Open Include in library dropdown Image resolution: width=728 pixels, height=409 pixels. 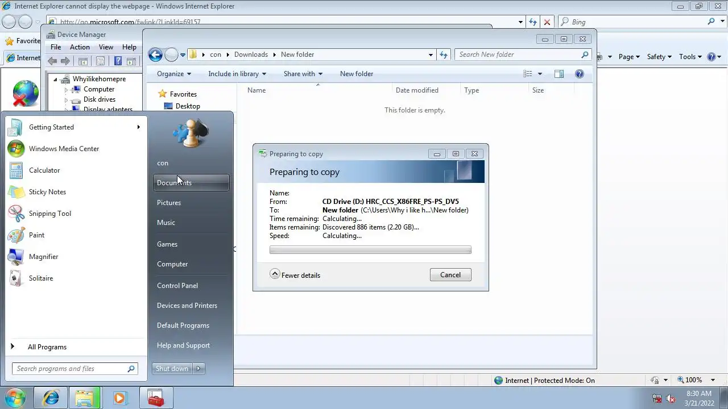(237, 74)
